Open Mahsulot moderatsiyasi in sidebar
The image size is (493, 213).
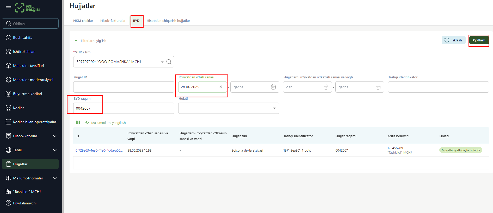(33, 80)
